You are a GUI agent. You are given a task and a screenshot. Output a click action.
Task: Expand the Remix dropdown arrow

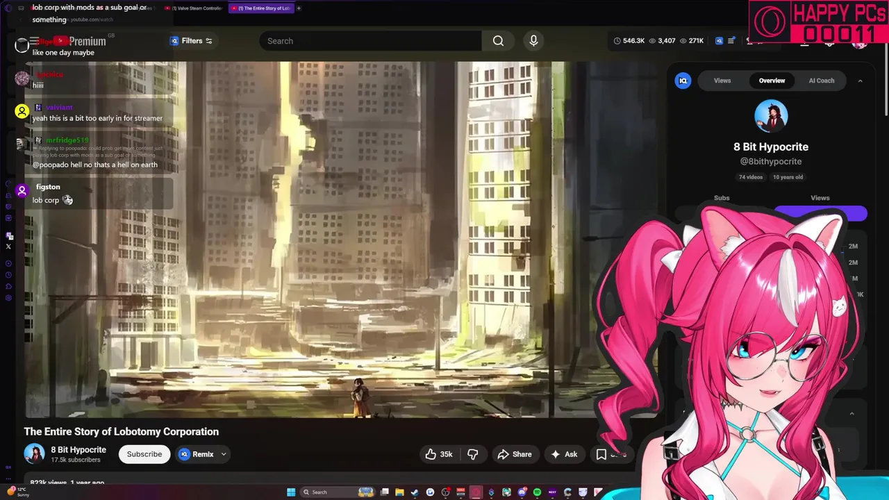[x=224, y=454]
